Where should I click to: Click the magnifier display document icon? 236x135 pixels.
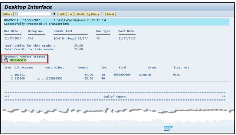pyautogui.click(x=6, y=60)
